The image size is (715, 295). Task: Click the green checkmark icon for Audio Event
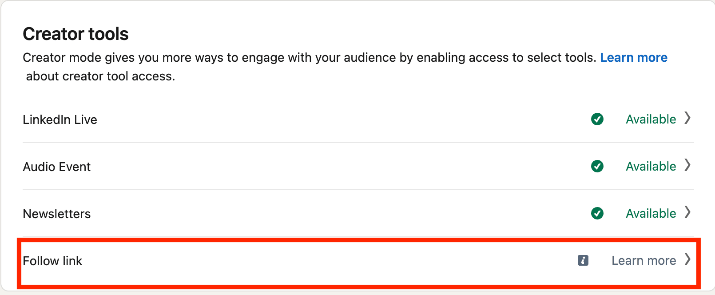pos(597,166)
